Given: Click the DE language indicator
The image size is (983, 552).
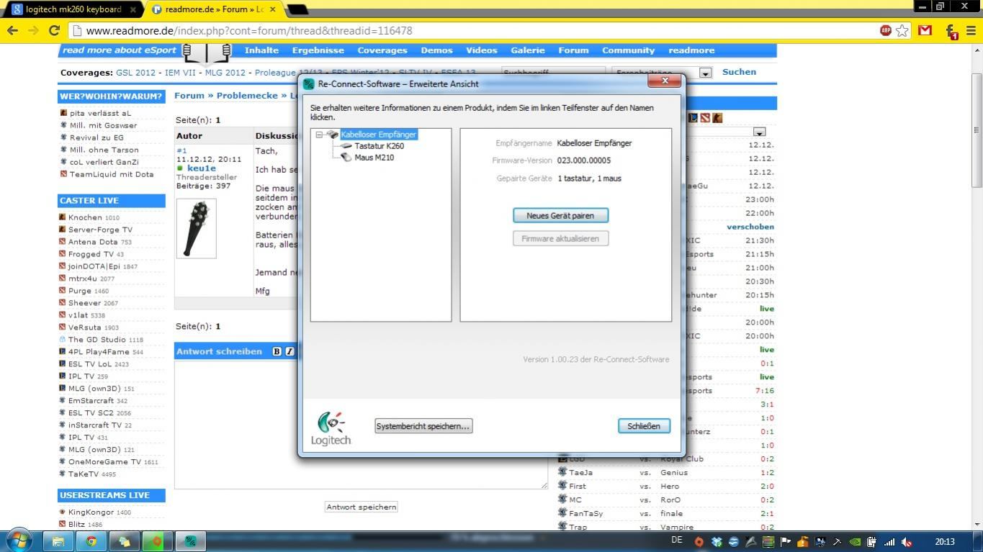Looking at the screenshot, I should [677, 540].
